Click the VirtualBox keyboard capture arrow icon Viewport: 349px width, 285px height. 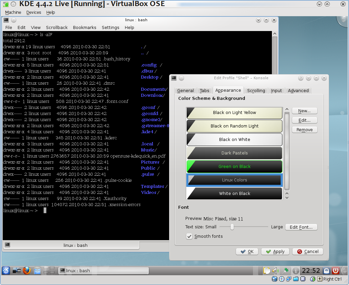320,279
